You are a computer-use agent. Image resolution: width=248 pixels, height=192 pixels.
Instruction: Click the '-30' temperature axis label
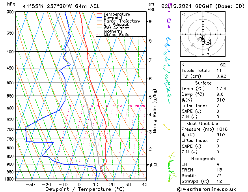click(30, 184)
